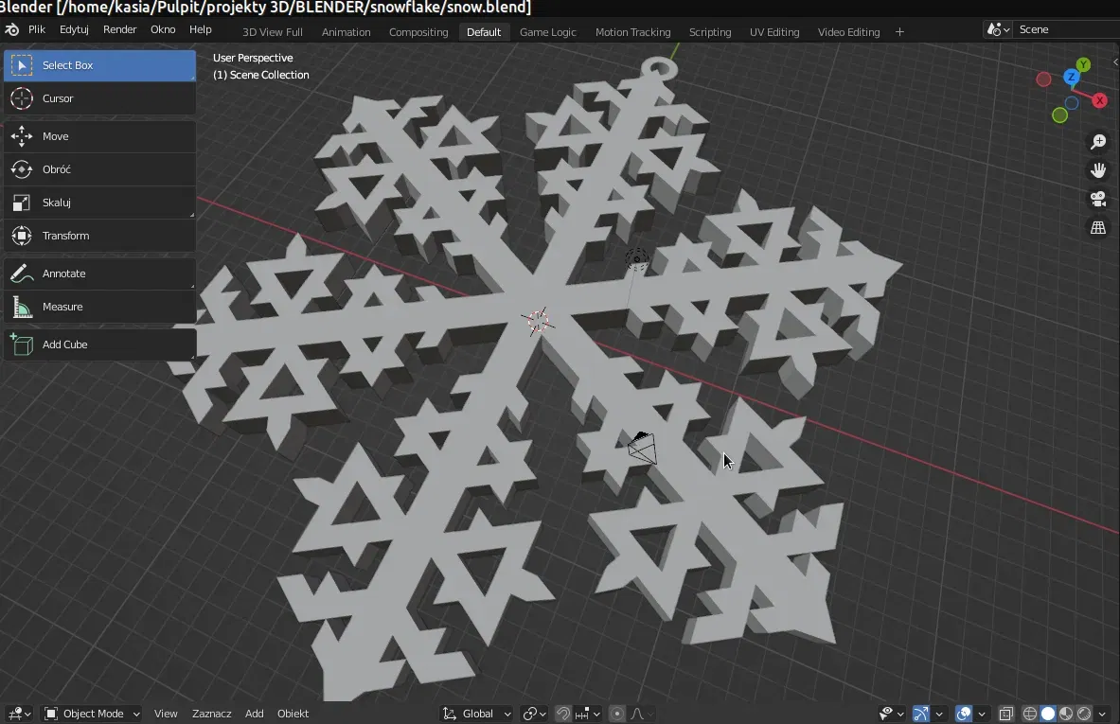Click the zoom magnifier viewport icon
Image resolution: width=1120 pixels, height=724 pixels.
click(1098, 141)
